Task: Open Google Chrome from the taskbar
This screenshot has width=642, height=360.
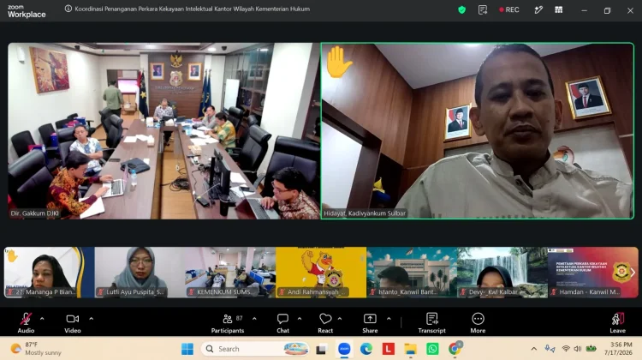Action: click(455, 349)
